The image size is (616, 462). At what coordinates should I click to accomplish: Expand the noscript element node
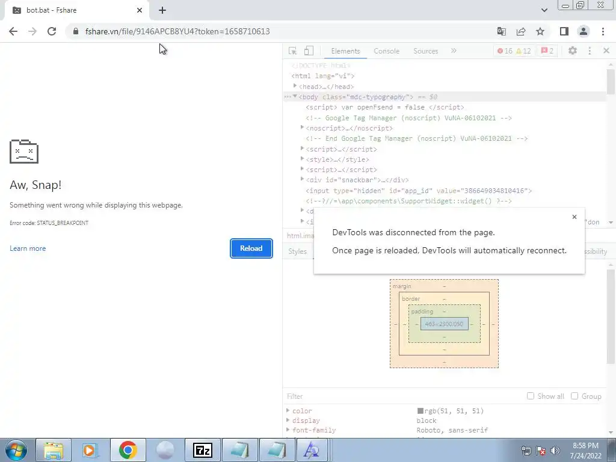(302, 128)
